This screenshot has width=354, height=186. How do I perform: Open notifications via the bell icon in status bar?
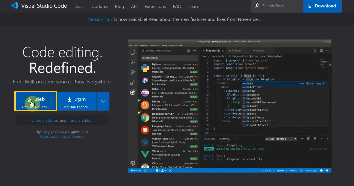(x=327, y=170)
